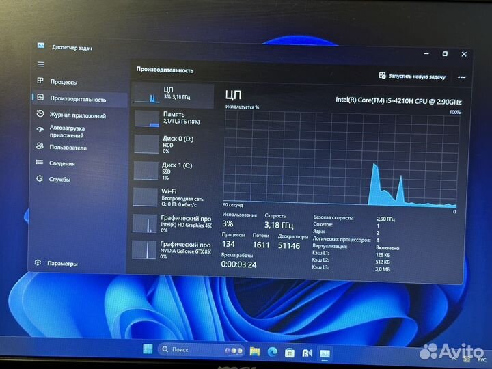Go to the Процессы tab
The image size is (492, 369).
(64, 82)
